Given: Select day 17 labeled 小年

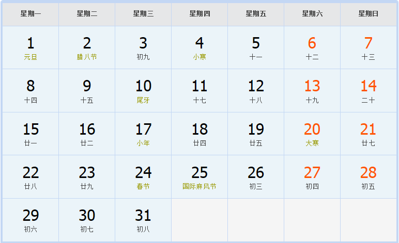Looking at the screenshot, I should 143,134.
